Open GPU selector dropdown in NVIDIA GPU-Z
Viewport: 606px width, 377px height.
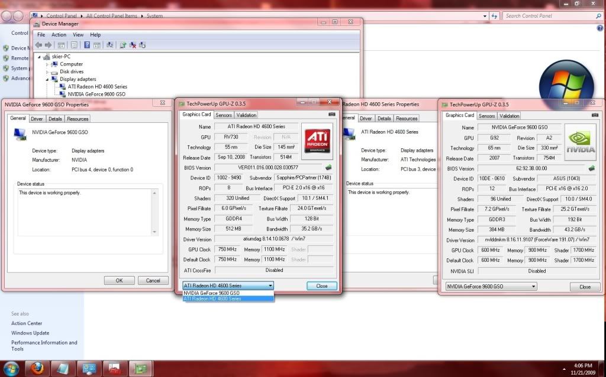point(491,287)
